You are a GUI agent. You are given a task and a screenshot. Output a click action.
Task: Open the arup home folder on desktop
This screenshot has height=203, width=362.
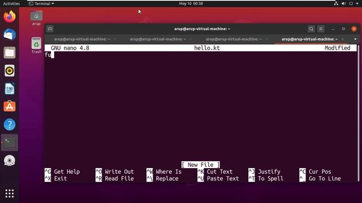click(x=36, y=18)
